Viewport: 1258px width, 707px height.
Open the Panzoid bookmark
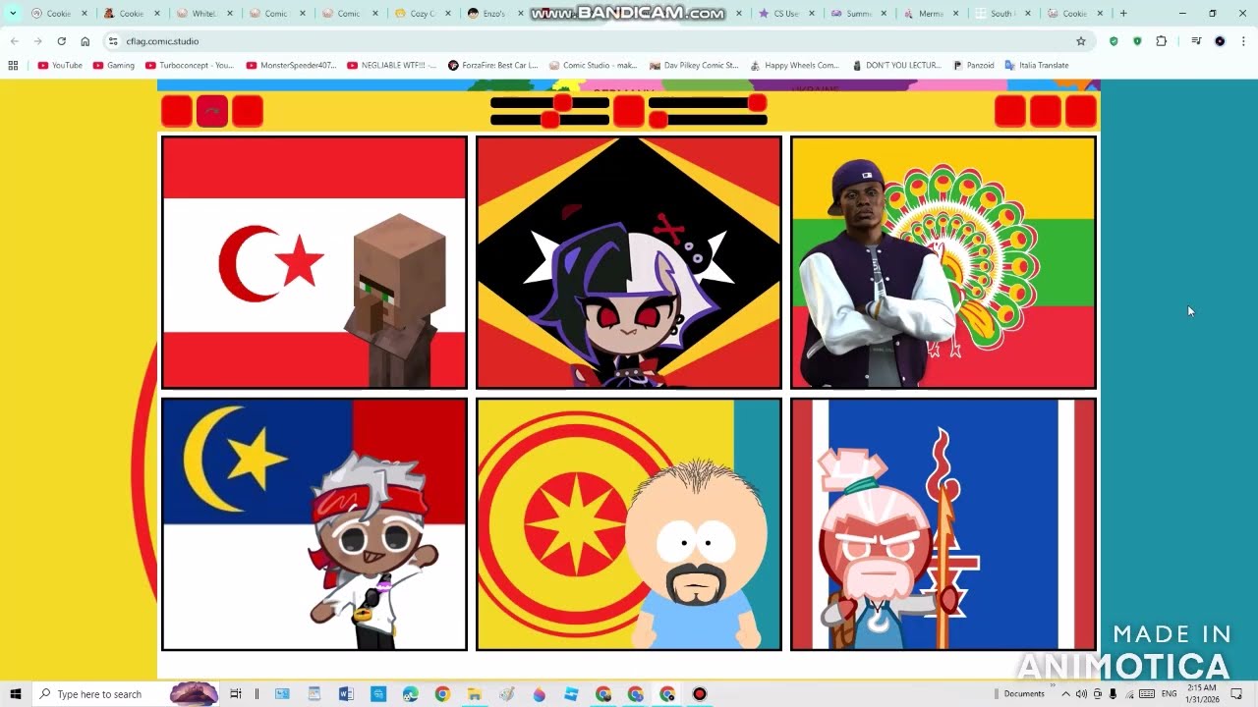point(973,65)
